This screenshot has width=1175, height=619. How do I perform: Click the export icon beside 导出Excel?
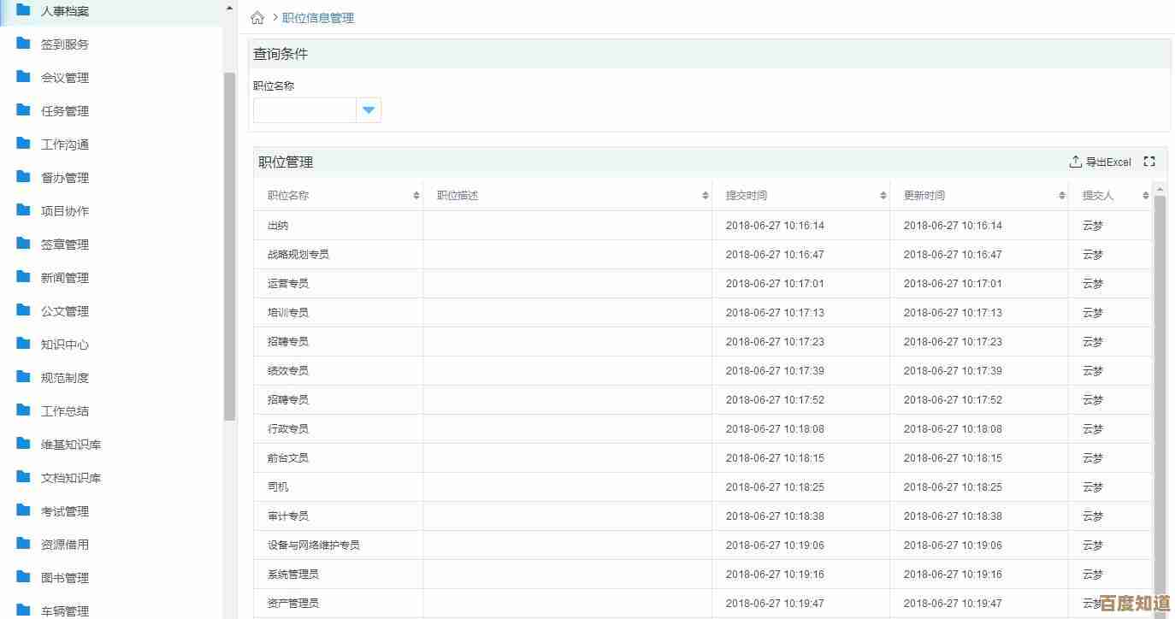(x=1075, y=162)
